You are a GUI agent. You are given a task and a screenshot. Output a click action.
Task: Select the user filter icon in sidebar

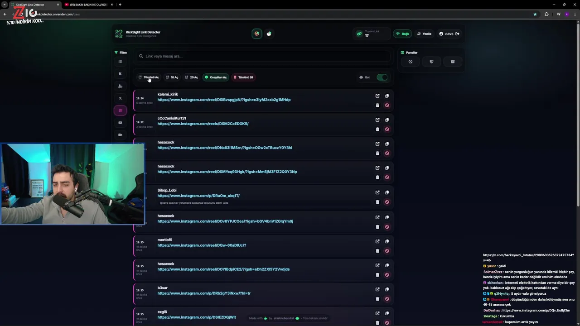click(120, 86)
